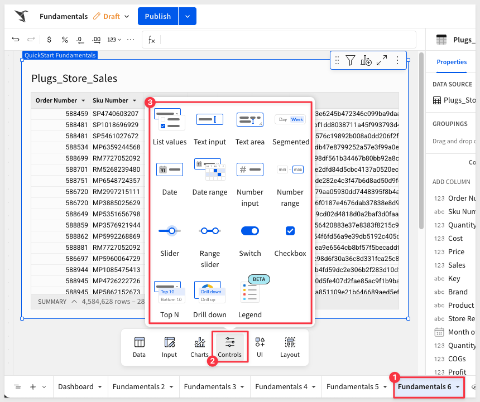
Task: Add a Checkbox control
Action: [x=290, y=239]
